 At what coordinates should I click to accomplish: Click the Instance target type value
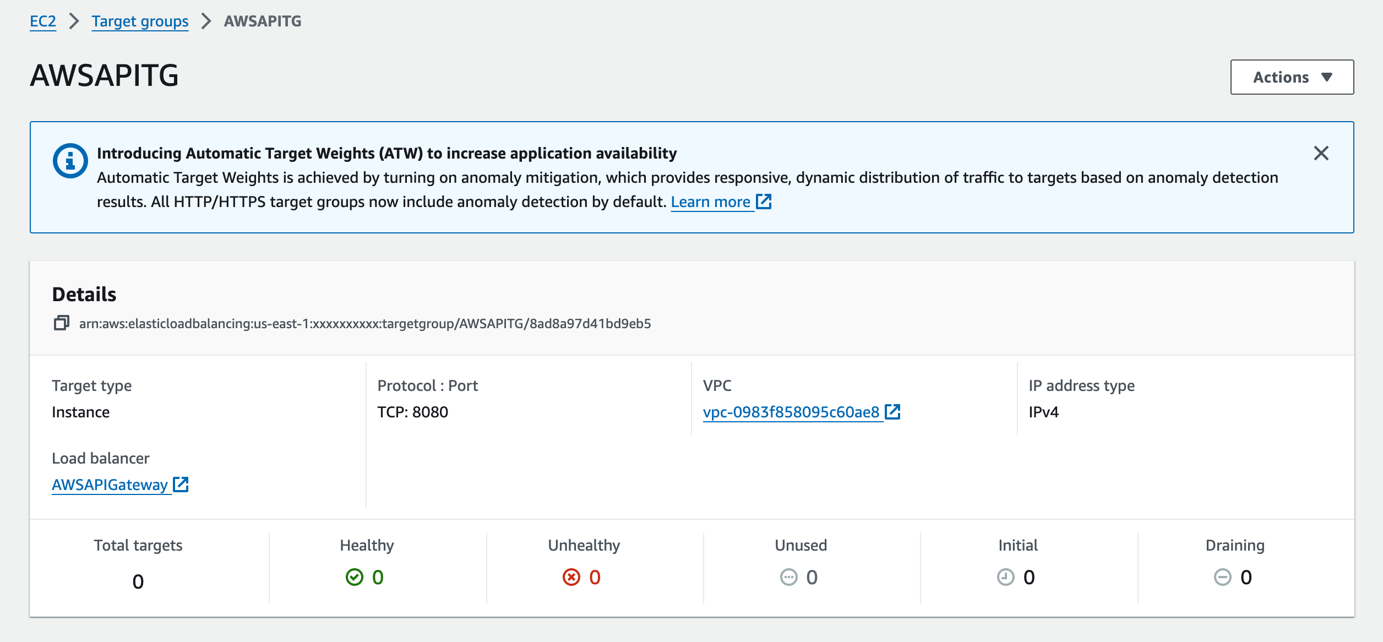[80, 412]
